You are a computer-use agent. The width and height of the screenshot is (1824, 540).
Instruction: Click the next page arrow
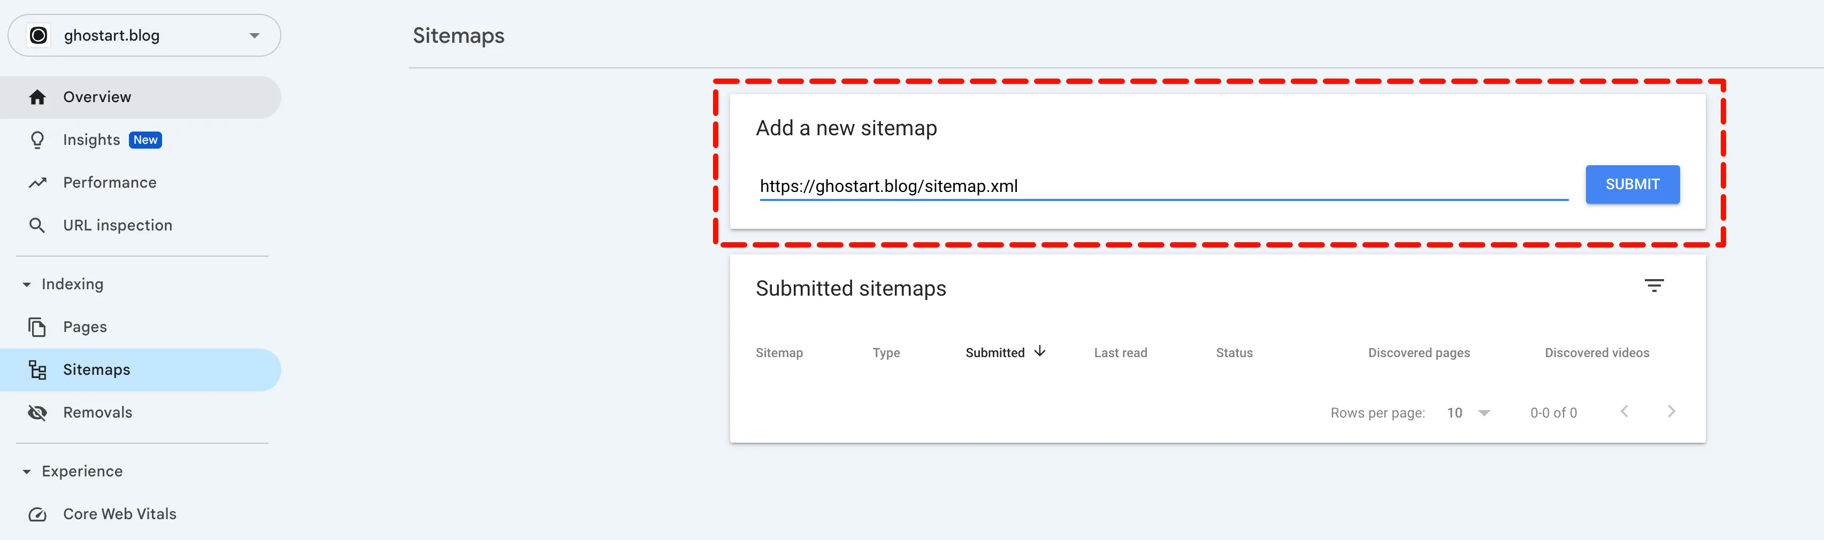pos(1672,411)
